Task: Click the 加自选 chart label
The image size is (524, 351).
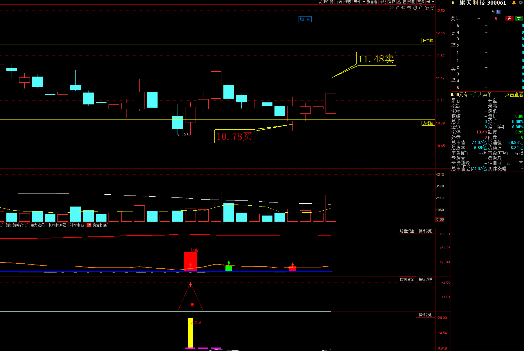Action: coord(305,19)
